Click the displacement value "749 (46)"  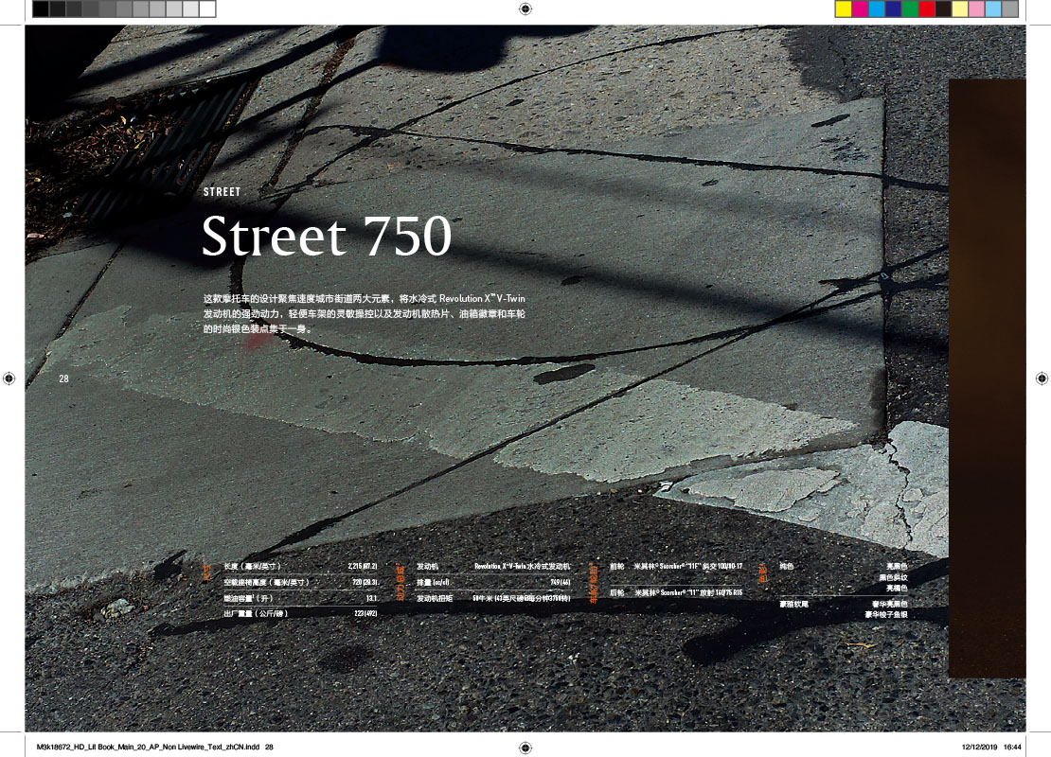click(x=561, y=582)
